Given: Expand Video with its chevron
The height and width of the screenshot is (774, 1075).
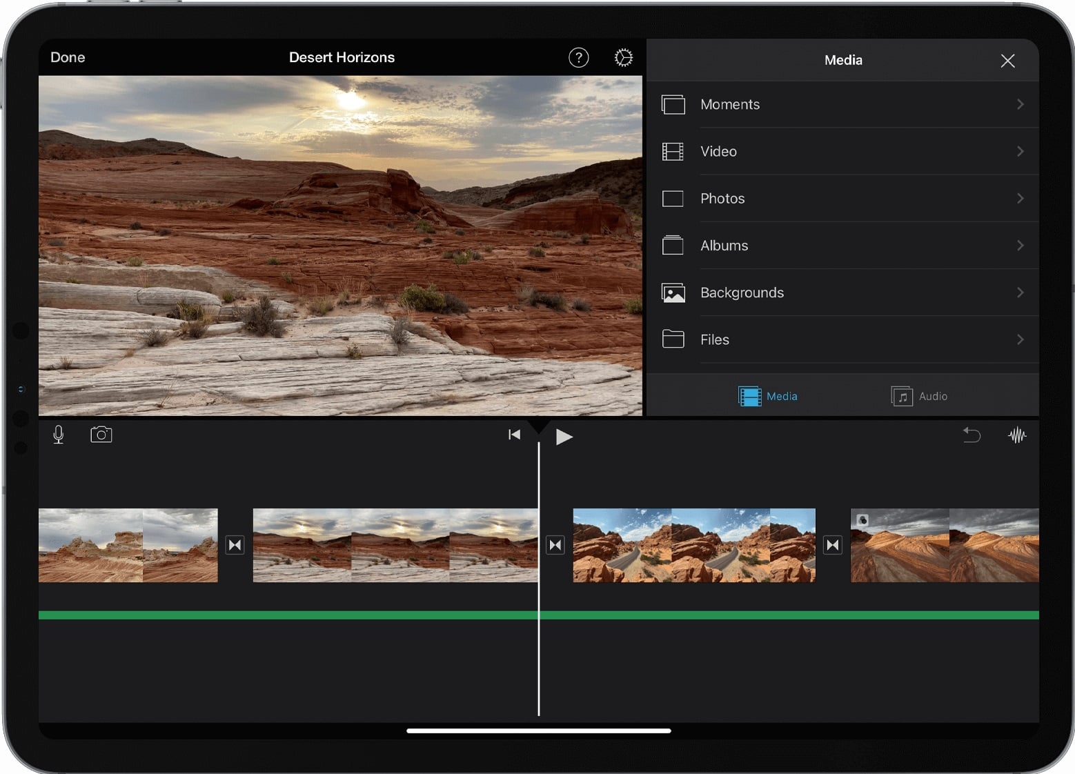Looking at the screenshot, I should [1020, 151].
